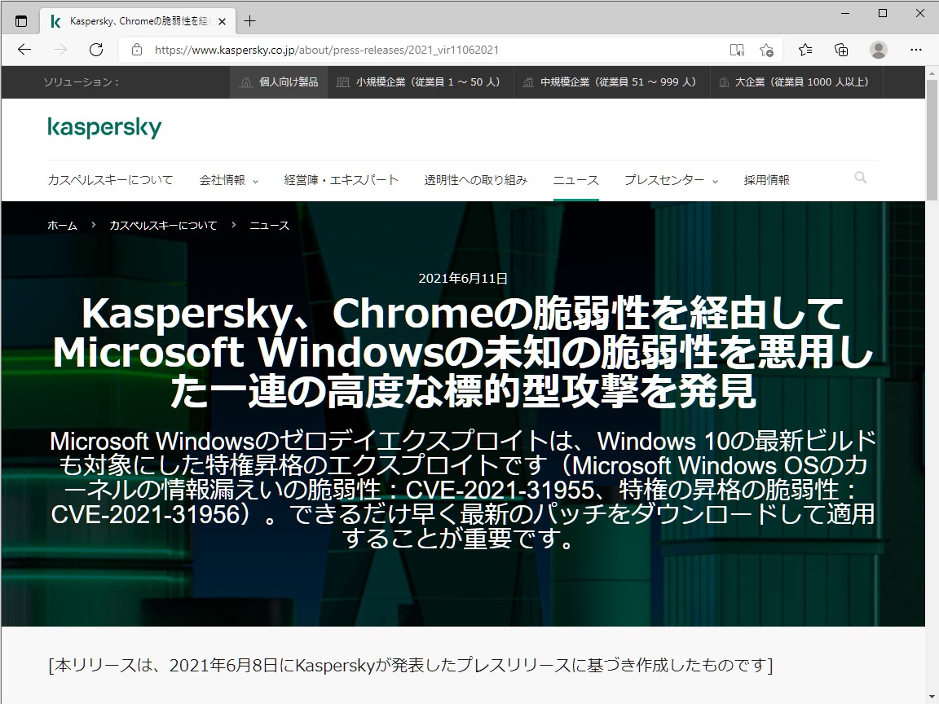Viewport: 939px width, 704px height.
Task: Refresh the current page
Action: click(96, 49)
